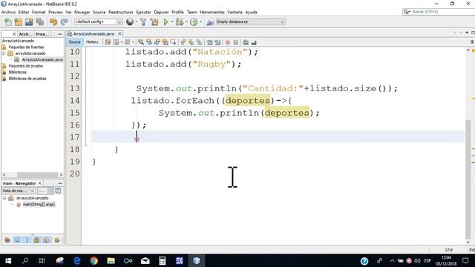Open the browser globe dropdown arrow
Screen dimensions: 475x267
tap(136, 22)
